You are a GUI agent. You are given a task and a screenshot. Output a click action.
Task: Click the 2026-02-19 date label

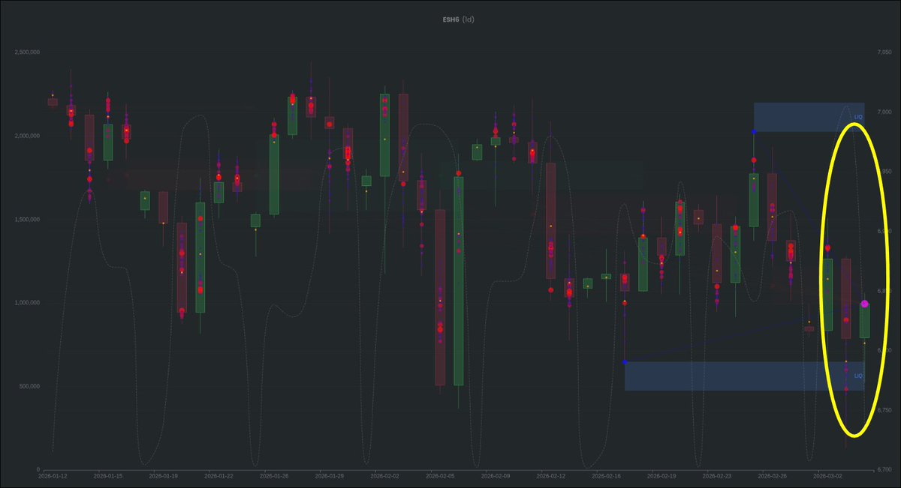click(660, 475)
